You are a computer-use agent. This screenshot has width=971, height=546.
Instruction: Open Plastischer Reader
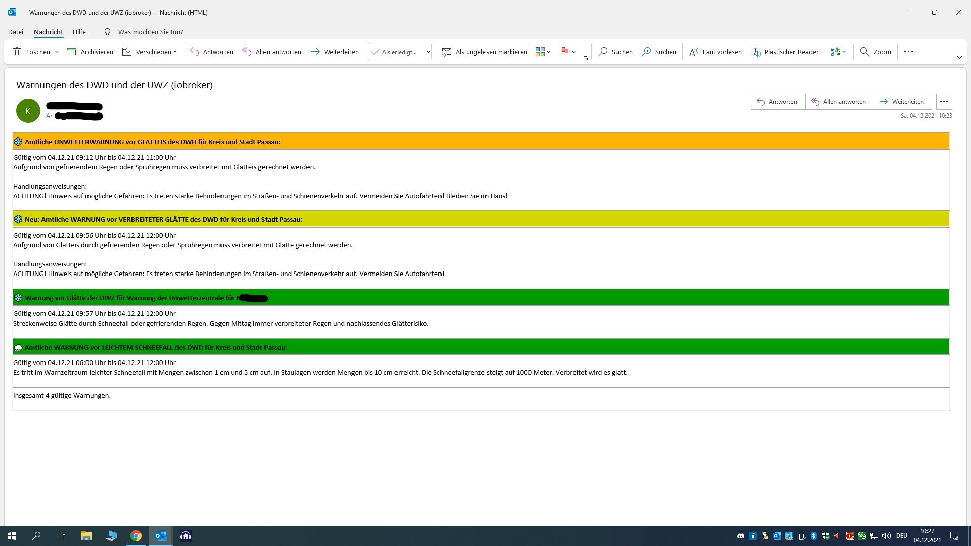coord(784,52)
